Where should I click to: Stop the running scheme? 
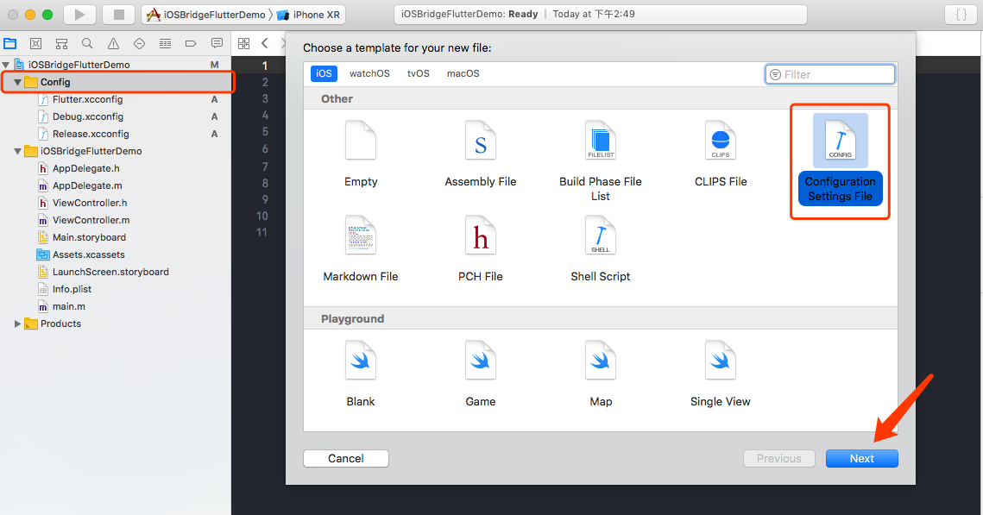tap(118, 15)
